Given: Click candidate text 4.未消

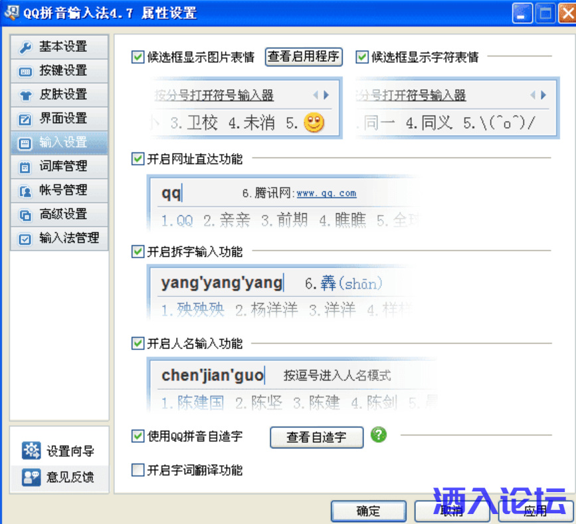Looking at the screenshot, I should [252, 123].
